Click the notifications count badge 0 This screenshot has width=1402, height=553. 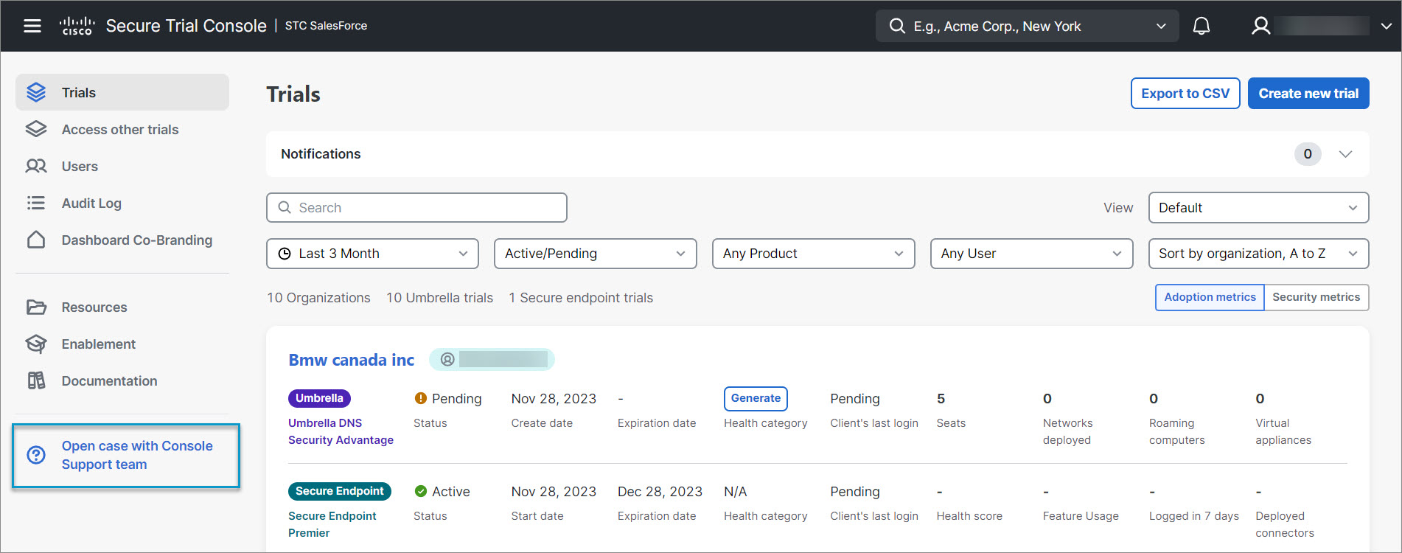(1308, 154)
